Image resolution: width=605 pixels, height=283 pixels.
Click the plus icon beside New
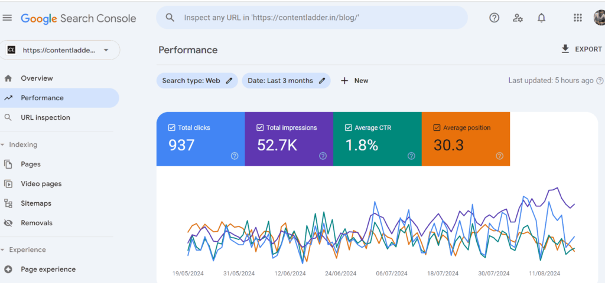tap(344, 80)
